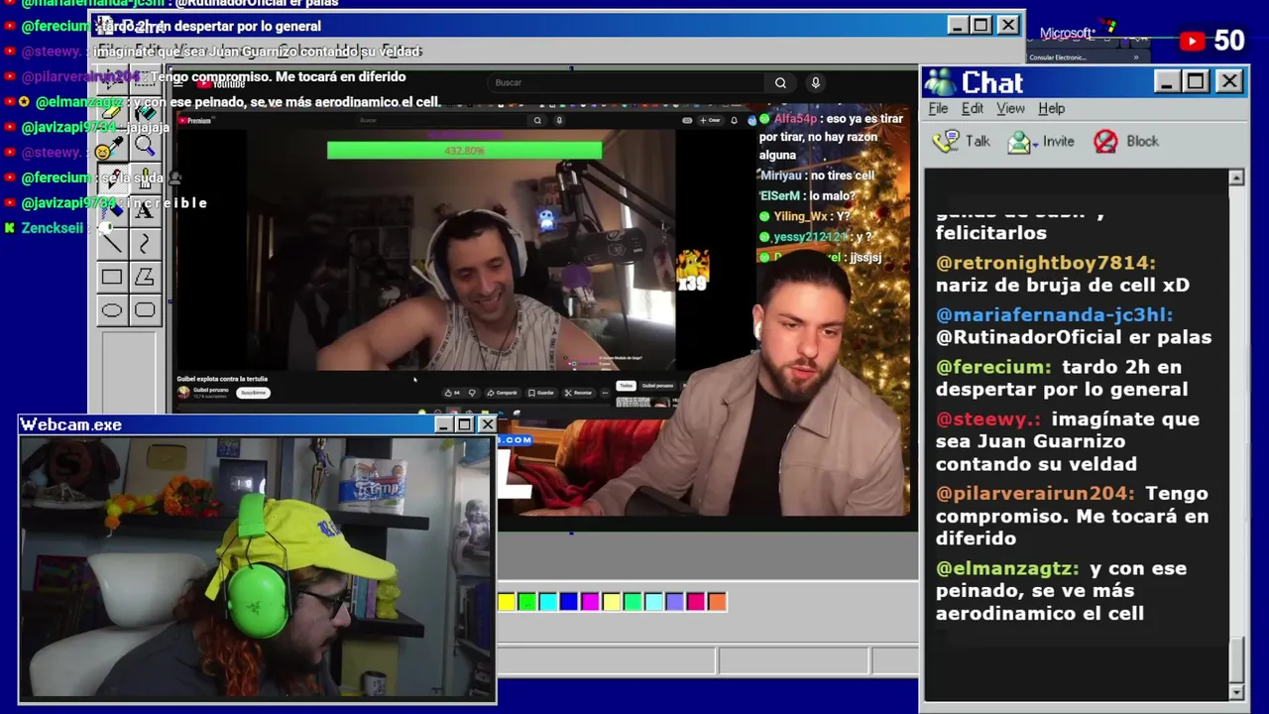
Task: Click the notification bell in inner YouTube
Action: [734, 120]
